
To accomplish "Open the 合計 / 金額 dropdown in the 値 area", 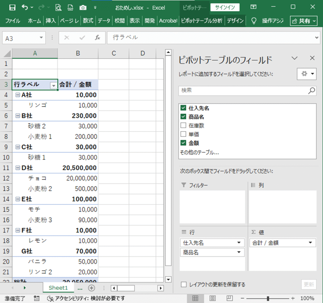I will [310, 243].
